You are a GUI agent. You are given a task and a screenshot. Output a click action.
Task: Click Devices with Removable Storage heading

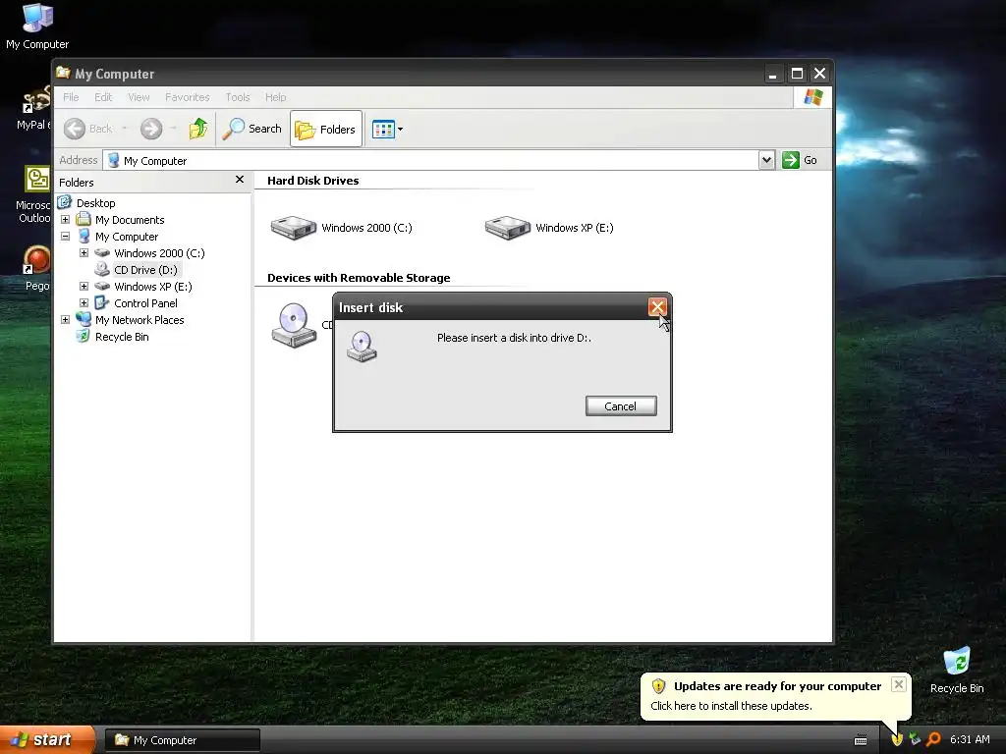pyautogui.click(x=359, y=278)
